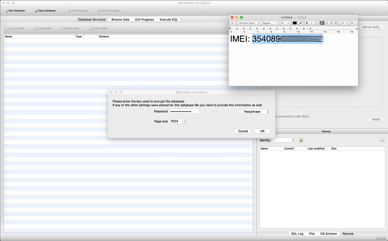
Task: Open the line spacing 1,0 dropdown
Action: tap(344, 23)
